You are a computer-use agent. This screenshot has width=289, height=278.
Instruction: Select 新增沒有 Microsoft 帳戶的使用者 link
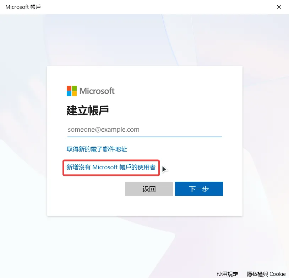click(111, 167)
